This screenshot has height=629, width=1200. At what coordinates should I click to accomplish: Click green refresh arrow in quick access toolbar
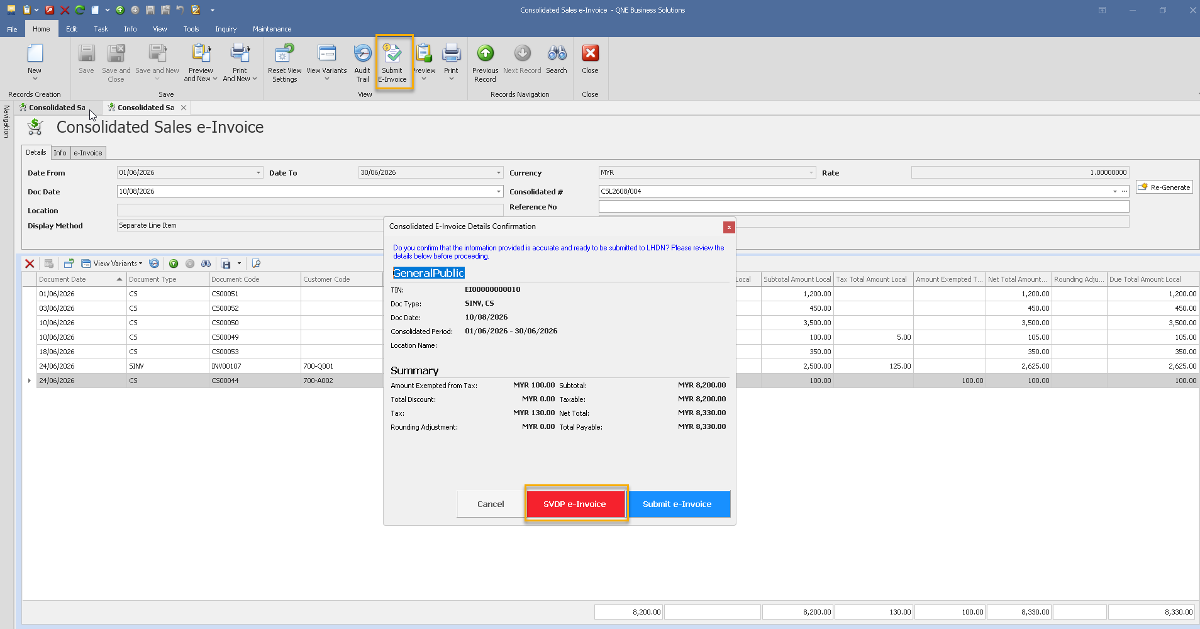80,9
